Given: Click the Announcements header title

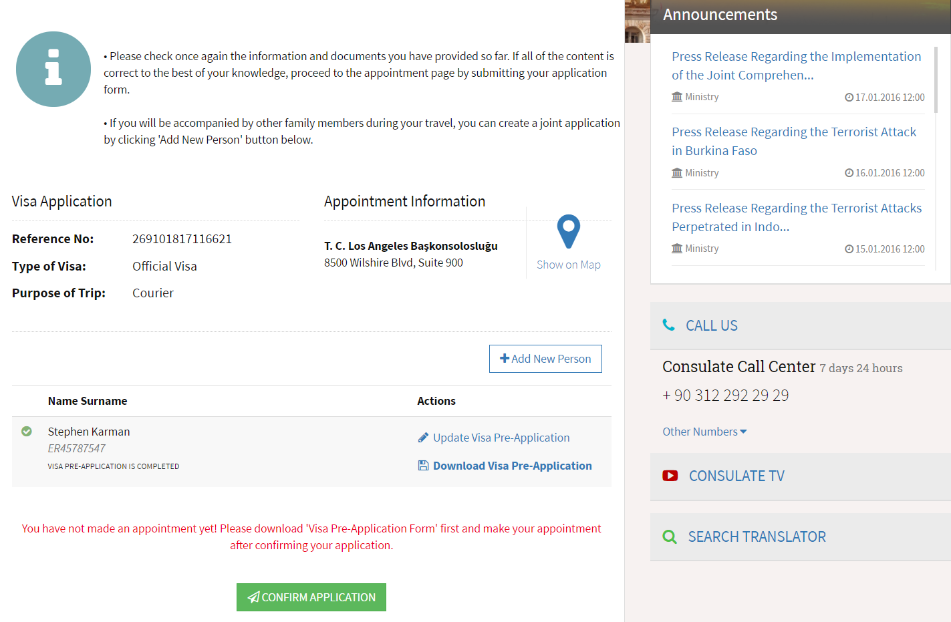Looking at the screenshot, I should click(x=720, y=15).
